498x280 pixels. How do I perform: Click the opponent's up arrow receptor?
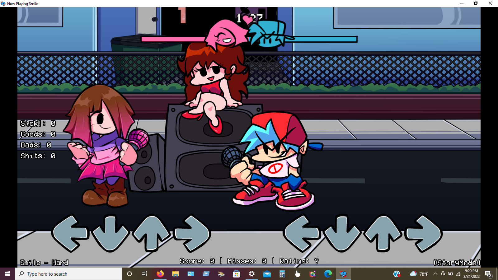pos(152,233)
